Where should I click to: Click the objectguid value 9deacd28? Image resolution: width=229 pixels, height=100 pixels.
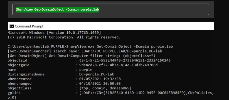119,65
